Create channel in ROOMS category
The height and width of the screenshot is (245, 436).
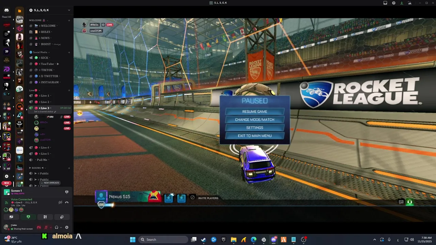point(69,168)
